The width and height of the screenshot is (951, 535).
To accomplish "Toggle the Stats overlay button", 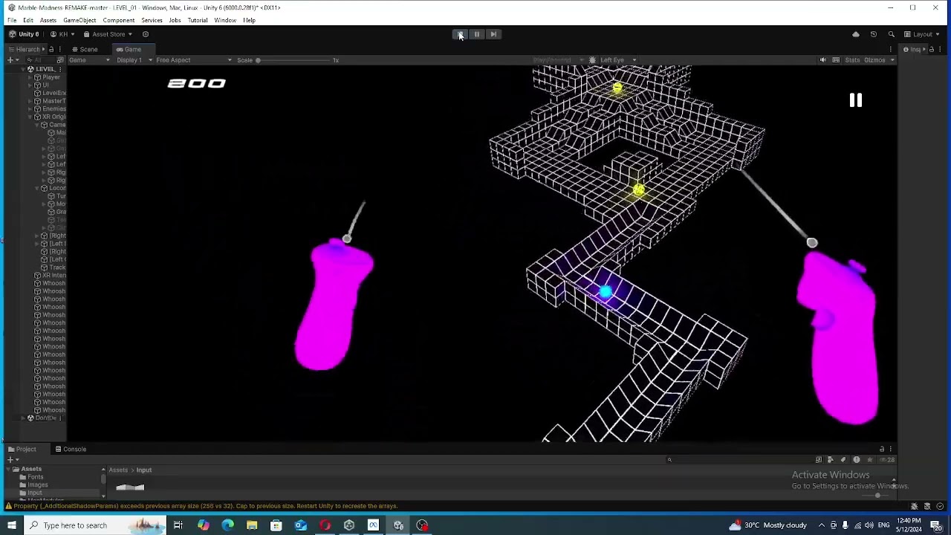I will point(852,60).
